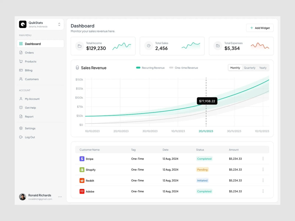Screen dimensions: 295x221
Task: Open Settings label in sidebar
Action: pos(30,128)
